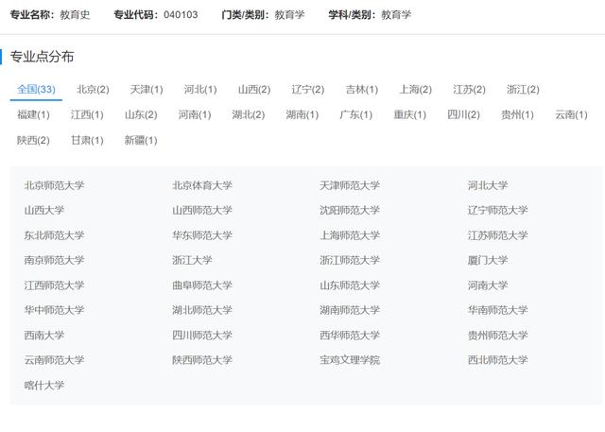Choose the 甘肃(1) tab
This screenshot has width=605, height=432.
click(x=87, y=140)
